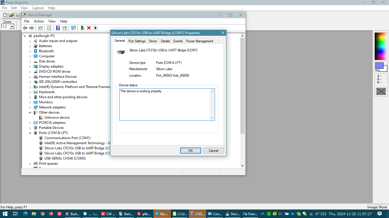Click the swap colors arrow icon
Viewport: 389px width, 218px height.
[x=377, y=70]
